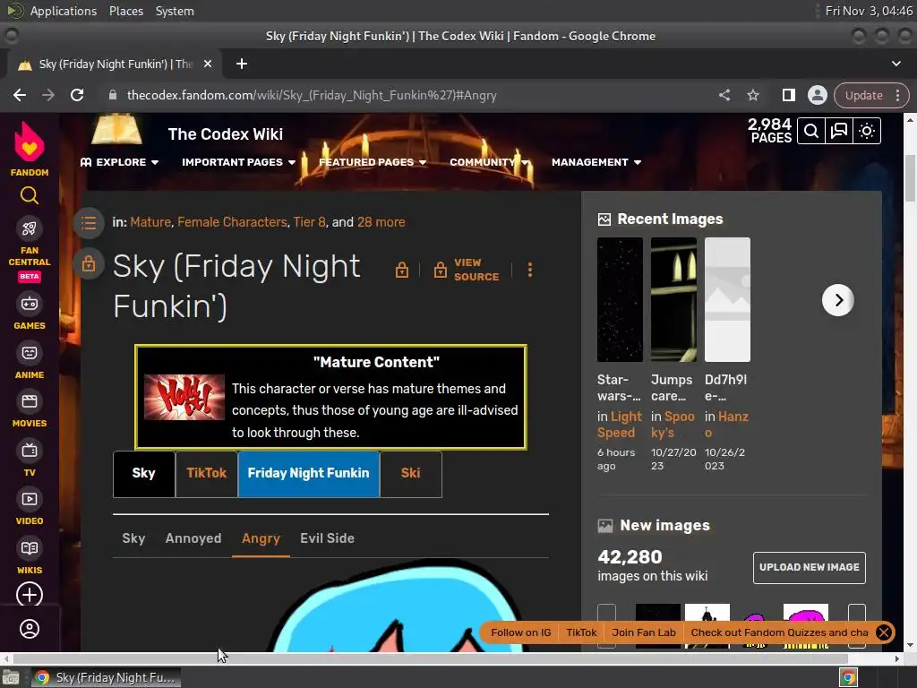Toggle the Chrome side panel icon

pyautogui.click(x=788, y=95)
